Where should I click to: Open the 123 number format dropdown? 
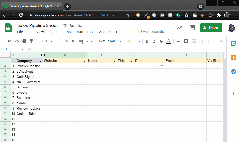pyautogui.click(x=89, y=41)
